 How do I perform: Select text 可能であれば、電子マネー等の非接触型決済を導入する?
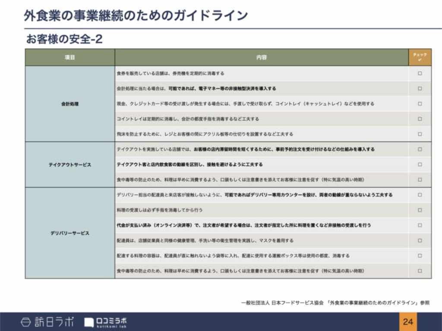point(222,89)
